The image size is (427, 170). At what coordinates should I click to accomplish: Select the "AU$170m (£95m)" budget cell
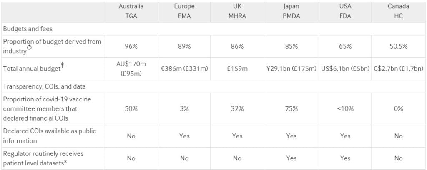coord(131,69)
